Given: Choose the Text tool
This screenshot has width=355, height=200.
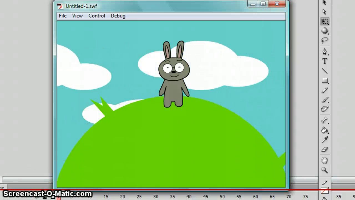Looking at the screenshot, I should point(325,61).
